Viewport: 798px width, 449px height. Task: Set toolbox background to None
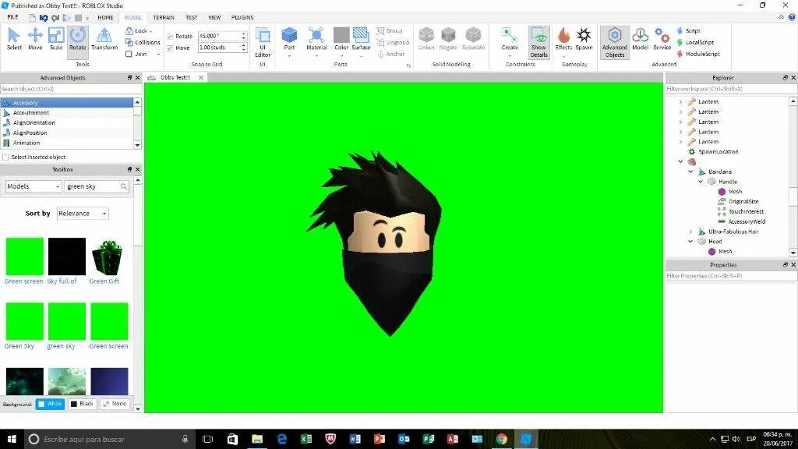point(114,404)
